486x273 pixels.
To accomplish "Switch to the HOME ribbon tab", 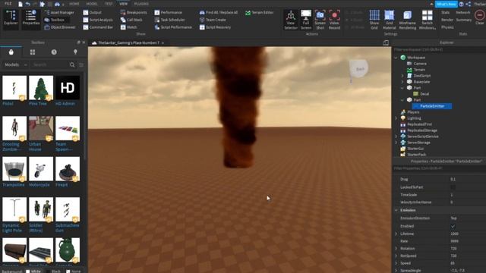I will [x=74, y=4].
